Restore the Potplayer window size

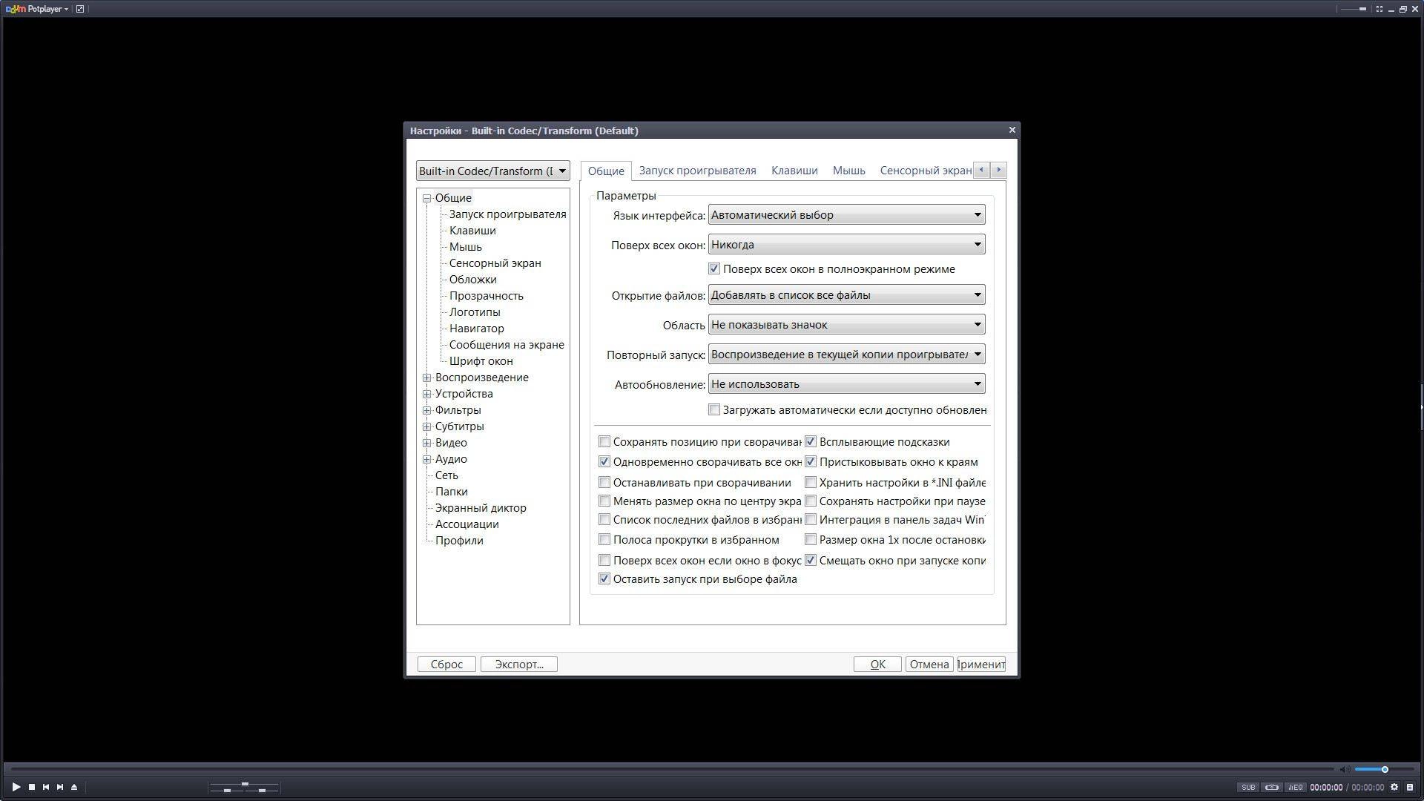tap(1403, 9)
